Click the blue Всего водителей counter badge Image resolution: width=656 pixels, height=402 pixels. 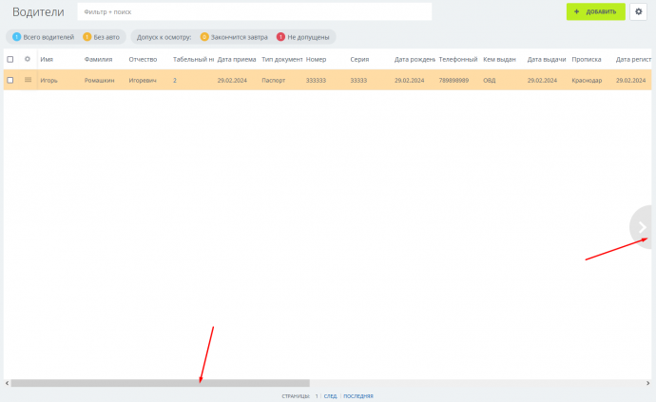(17, 37)
